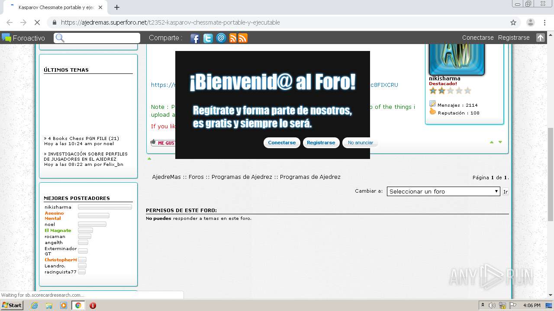Click Conectarse in the top toolbar
Viewport: 554px width, 311px height.
pos(478,38)
